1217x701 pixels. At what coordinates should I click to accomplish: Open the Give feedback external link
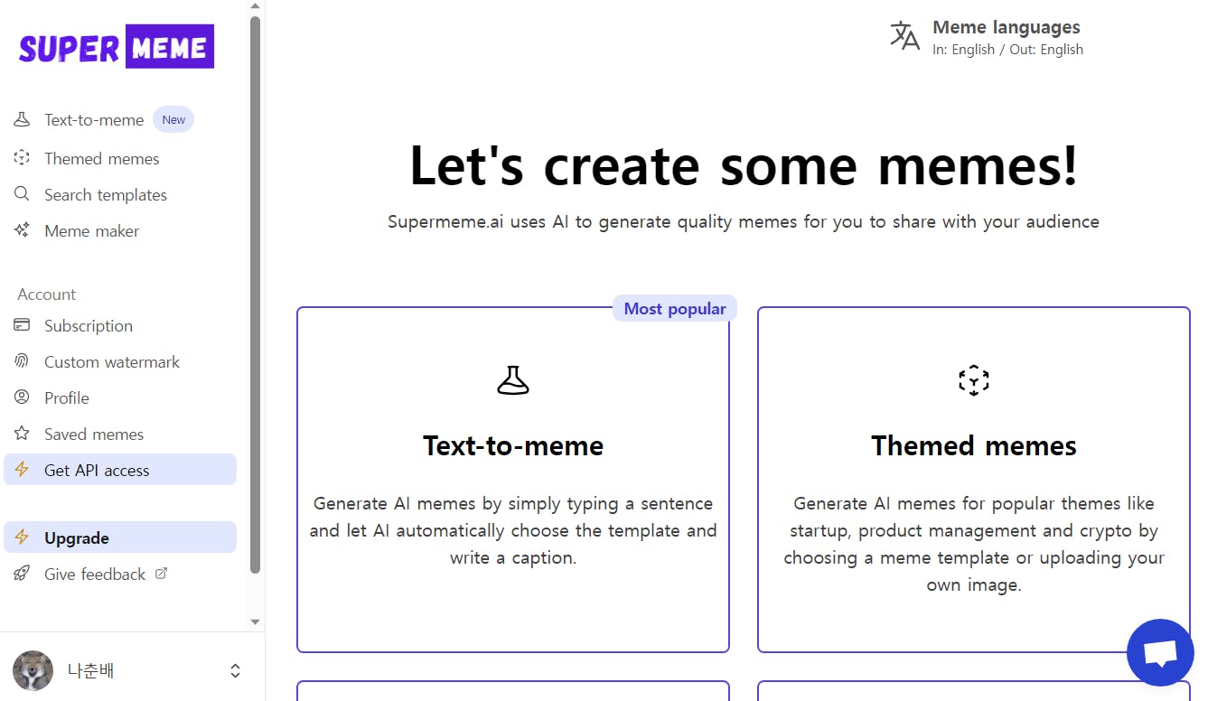coord(95,574)
